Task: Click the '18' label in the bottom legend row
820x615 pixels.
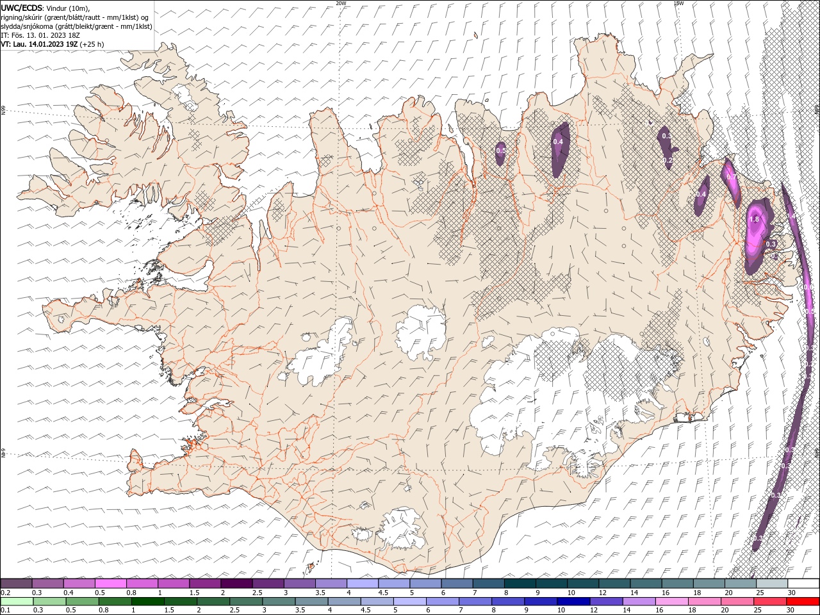Action: 693,611
